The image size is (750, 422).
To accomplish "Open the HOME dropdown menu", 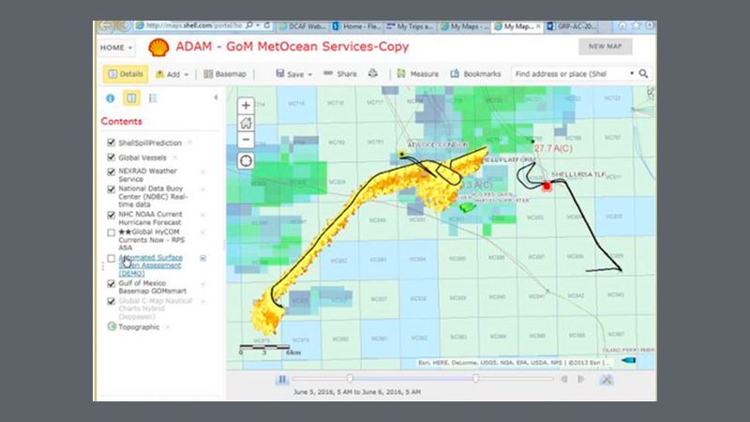I will coord(116,47).
